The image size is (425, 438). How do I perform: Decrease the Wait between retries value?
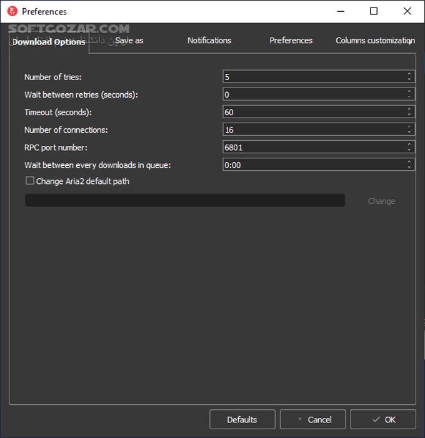[x=409, y=97]
